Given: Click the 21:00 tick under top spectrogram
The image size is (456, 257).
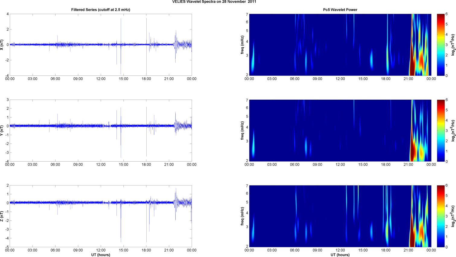Looking at the screenshot, I should pos(408,79).
